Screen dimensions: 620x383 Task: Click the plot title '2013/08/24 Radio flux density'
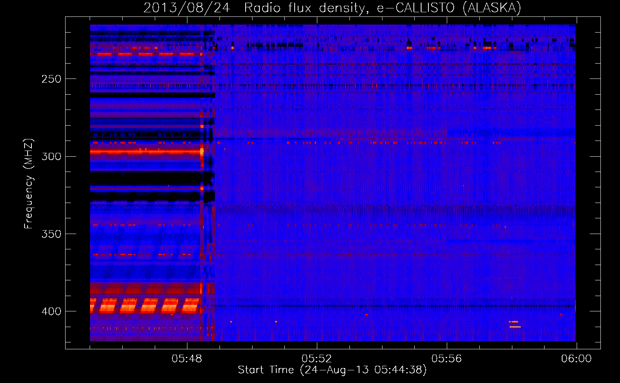pos(333,8)
